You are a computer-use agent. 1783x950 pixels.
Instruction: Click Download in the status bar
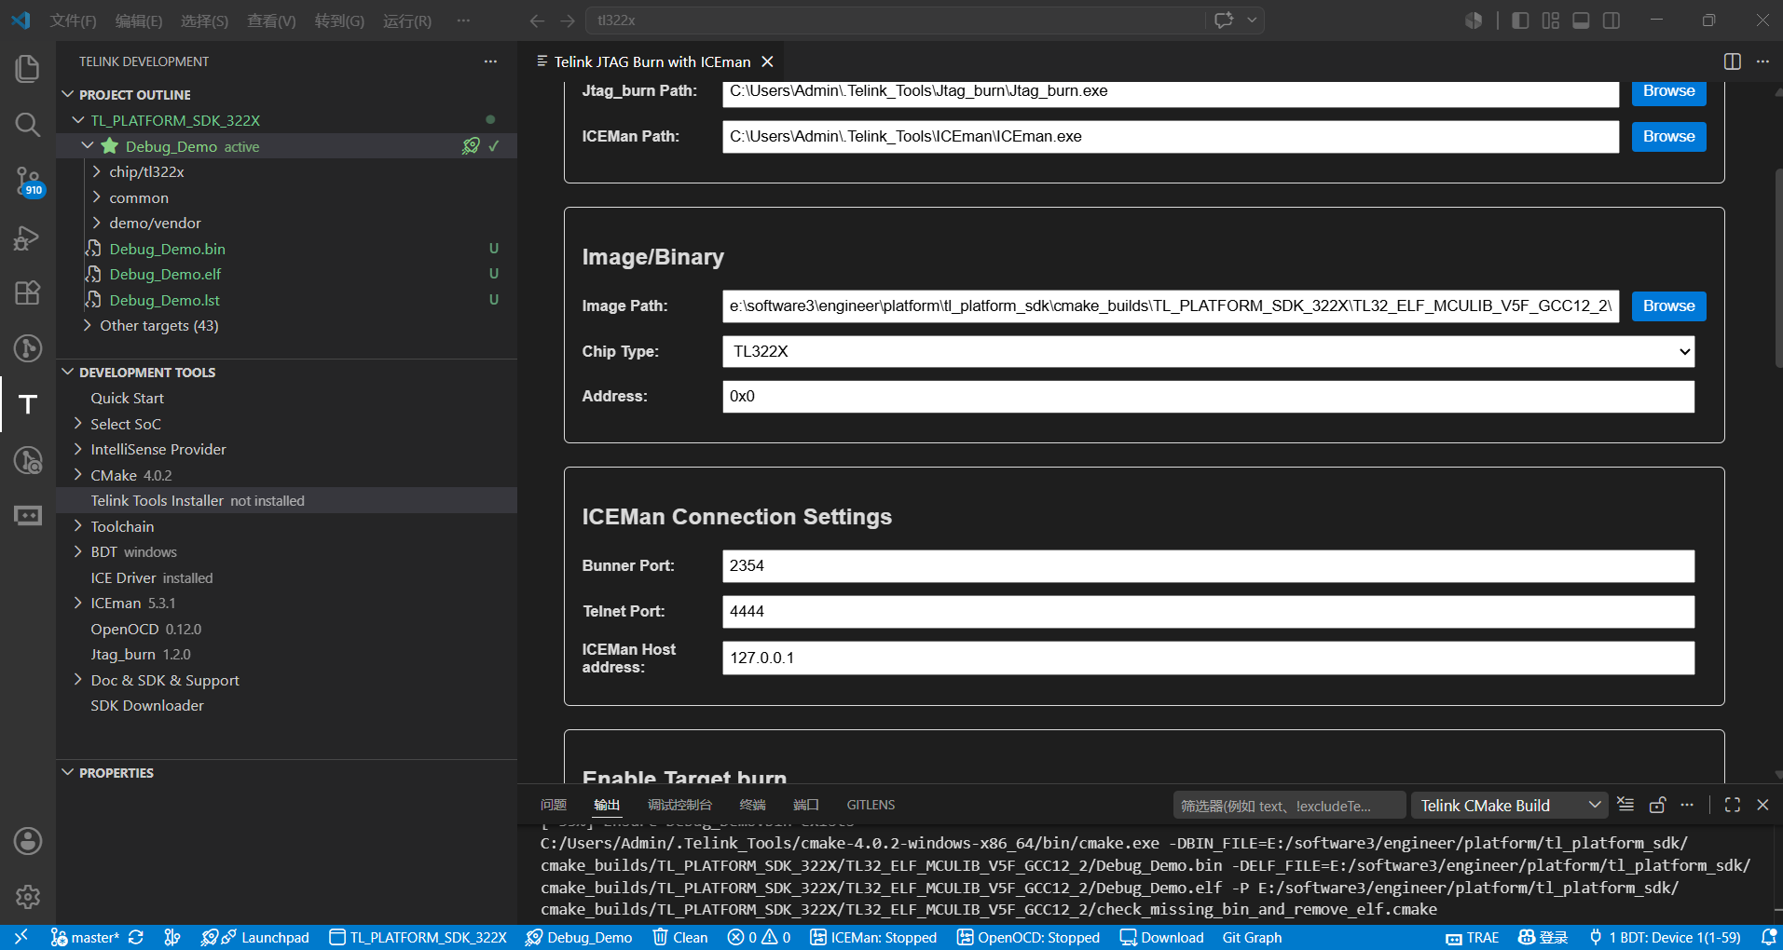tap(1161, 937)
